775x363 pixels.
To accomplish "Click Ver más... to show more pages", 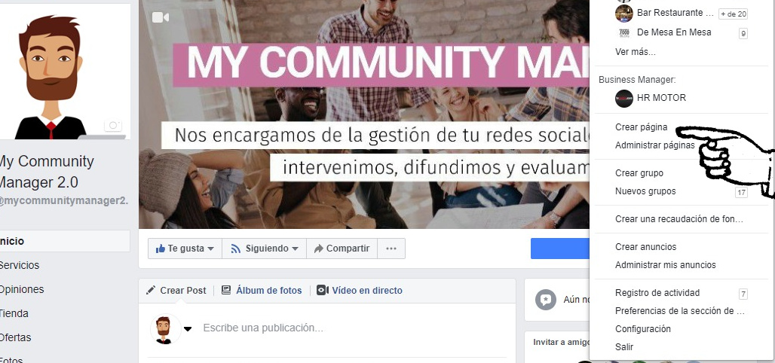I will point(635,52).
